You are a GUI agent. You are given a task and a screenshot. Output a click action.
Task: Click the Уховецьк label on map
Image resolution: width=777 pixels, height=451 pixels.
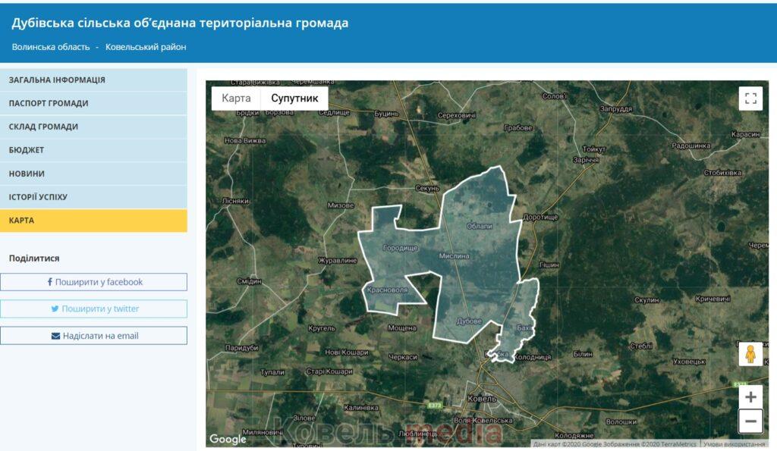[x=689, y=362]
